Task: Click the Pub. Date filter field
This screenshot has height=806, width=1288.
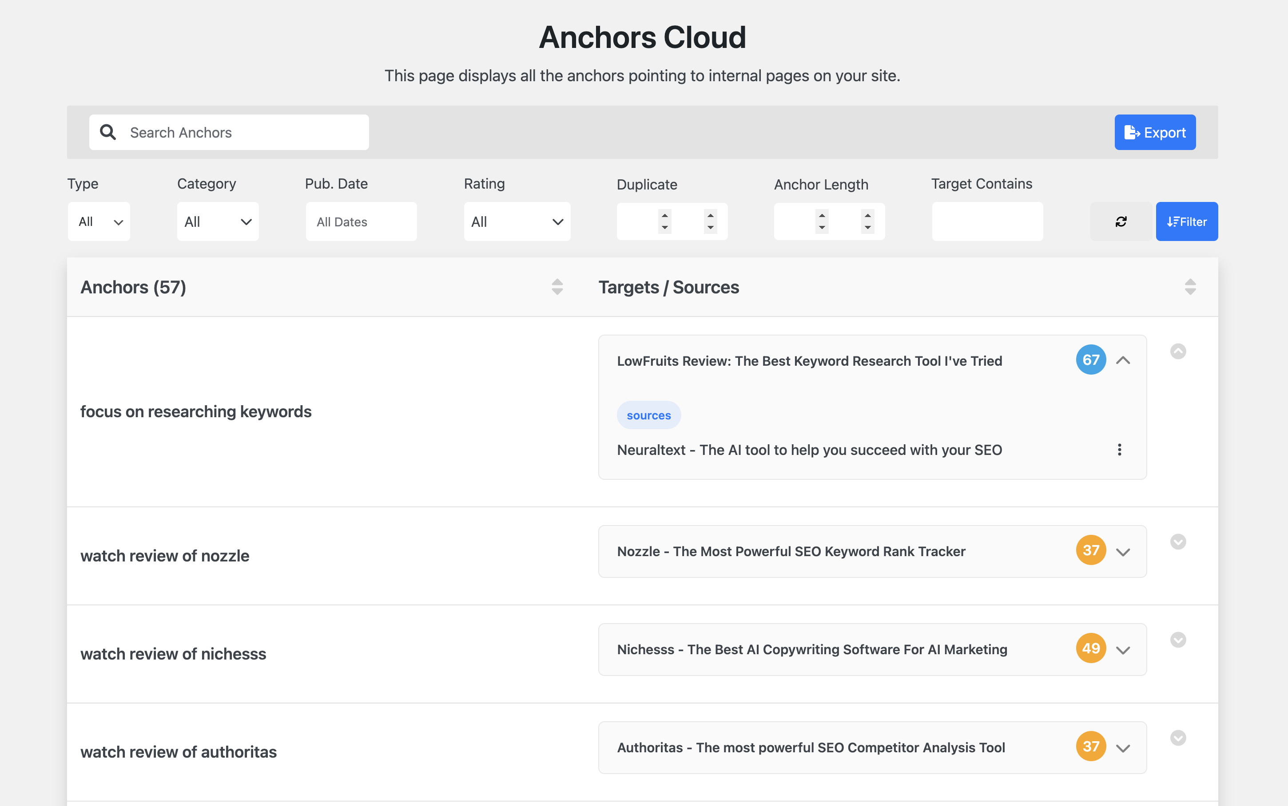Action: (362, 221)
